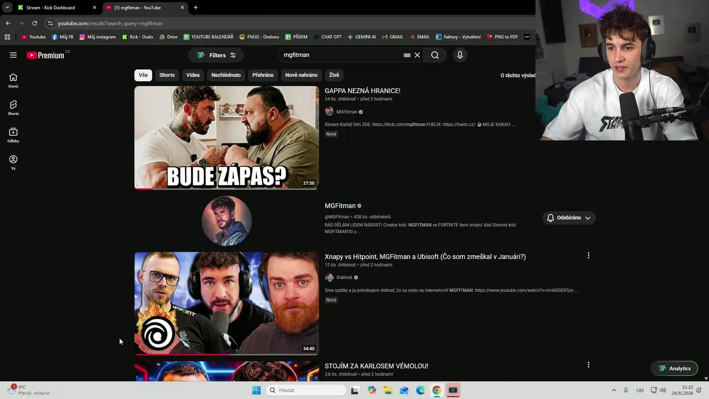The image size is (709, 399).
Task: Open Odběry subscriptions in the sidebar
Action: coord(13,135)
